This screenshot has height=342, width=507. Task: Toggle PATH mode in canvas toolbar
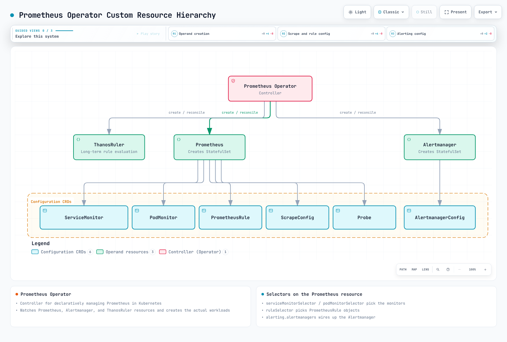403,269
